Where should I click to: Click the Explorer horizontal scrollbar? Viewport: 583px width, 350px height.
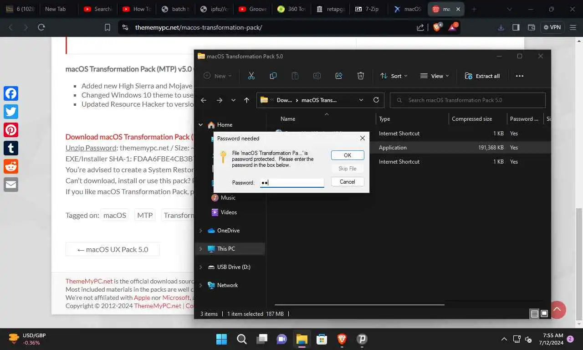359,304
